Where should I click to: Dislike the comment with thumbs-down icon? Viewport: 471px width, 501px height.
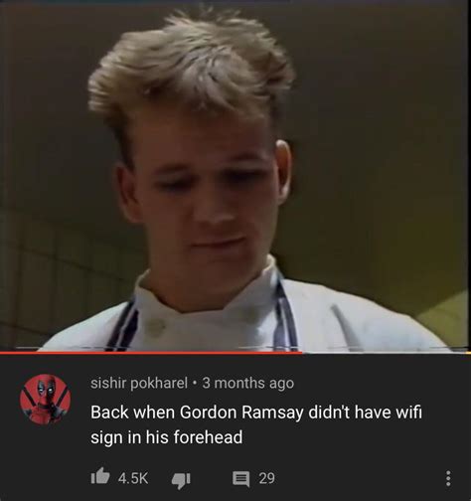pyautogui.click(x=181, y=479)
